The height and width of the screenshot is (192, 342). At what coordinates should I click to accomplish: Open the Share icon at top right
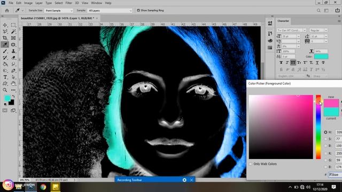[x=337, y=11]
